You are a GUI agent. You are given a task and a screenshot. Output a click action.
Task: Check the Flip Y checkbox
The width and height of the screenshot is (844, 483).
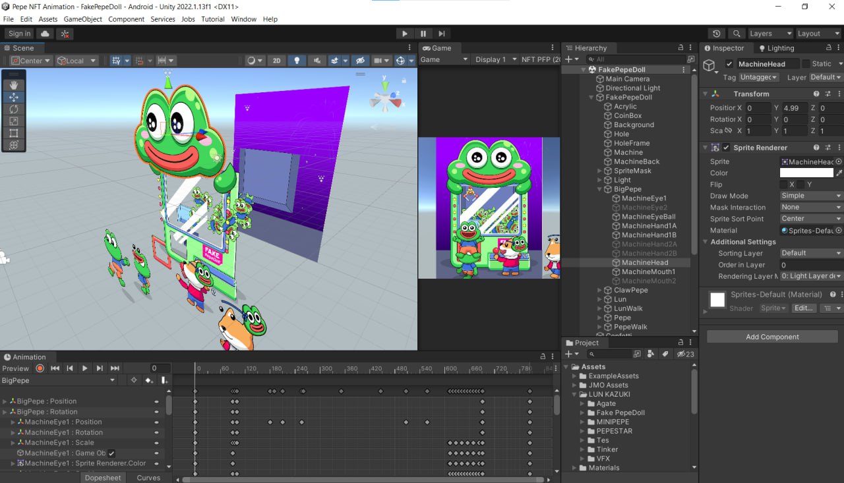pyautogui.click(x=800, y=185)
